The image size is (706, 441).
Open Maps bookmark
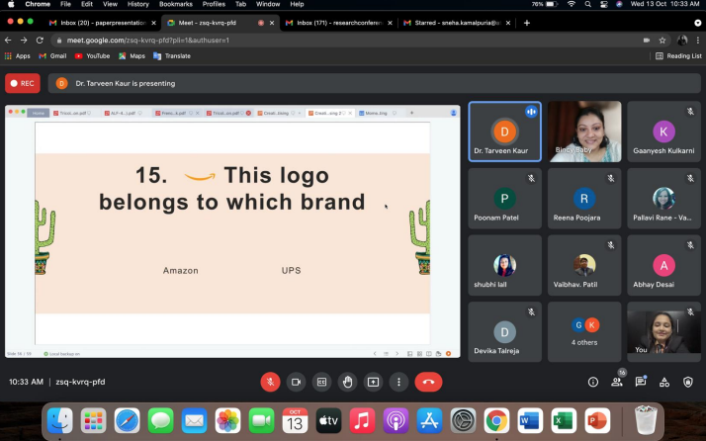pos(132,55)
